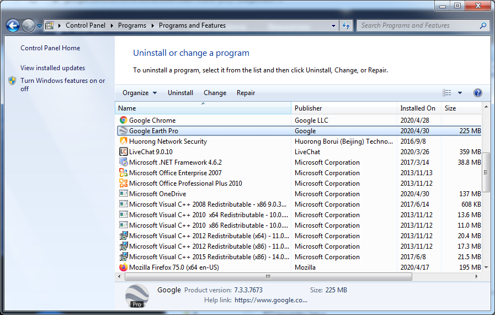Click the Microsoft OneDrive icon
The image size is (495, 315).
click(x=124, y=193)
